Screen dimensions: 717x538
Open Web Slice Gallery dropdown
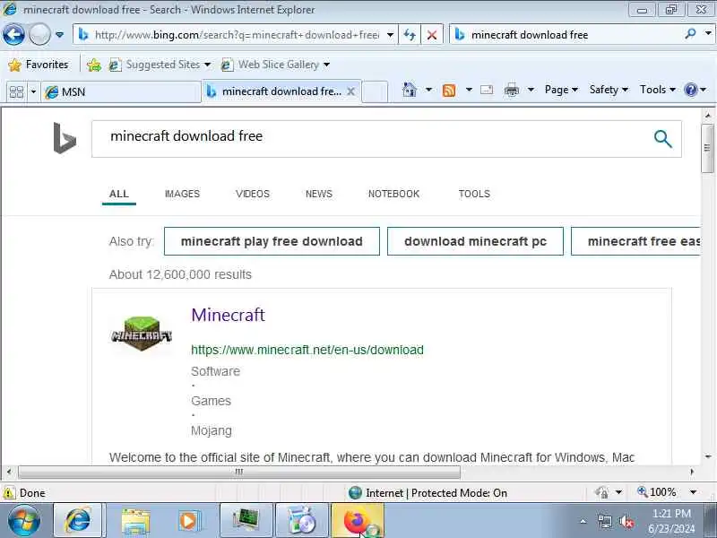tap(275, 65)
